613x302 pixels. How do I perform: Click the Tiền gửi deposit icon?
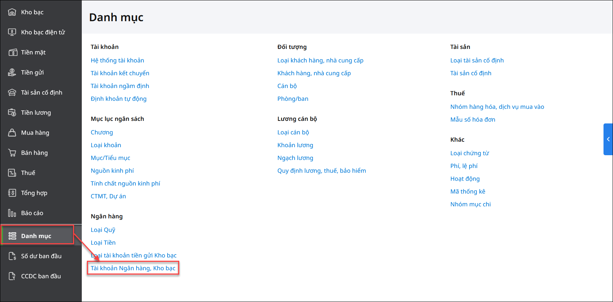pos(12,72)
